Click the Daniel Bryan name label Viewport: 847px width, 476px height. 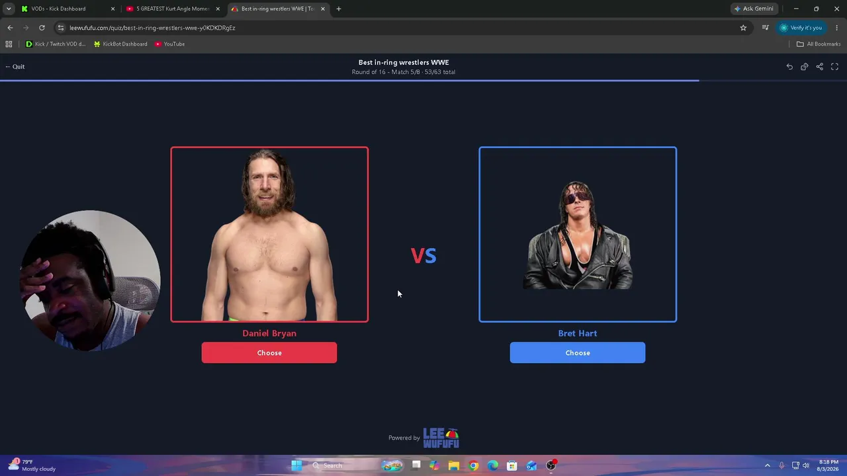coord(269,333)
